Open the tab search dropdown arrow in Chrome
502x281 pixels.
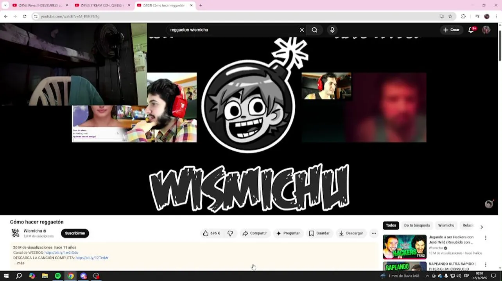pos(5,5)
